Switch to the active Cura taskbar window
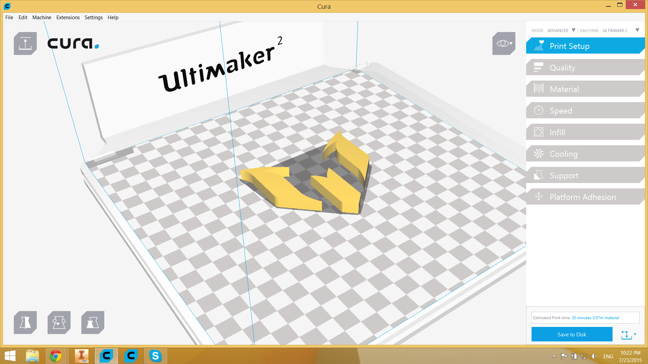The height and width of the screenshot is (364, 648). click(x=106, y=356)
